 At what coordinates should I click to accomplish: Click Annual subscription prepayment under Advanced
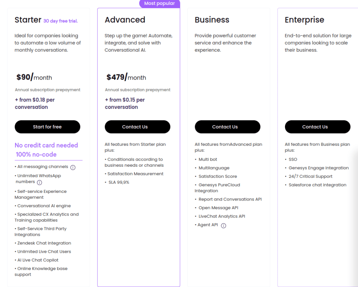[138, 90]
